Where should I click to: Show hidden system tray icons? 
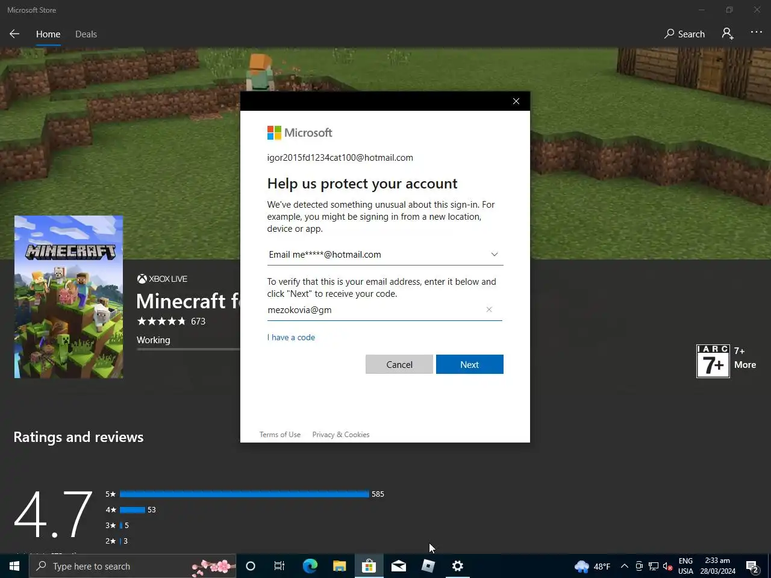click(625, 566)
